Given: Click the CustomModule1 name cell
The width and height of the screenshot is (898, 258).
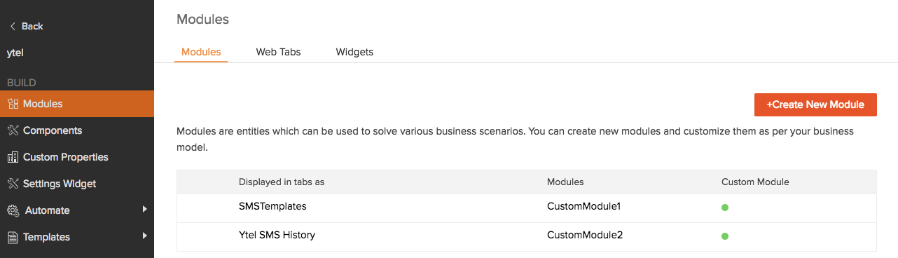Looking at the screenshot, I should click(x=584, y=206).
